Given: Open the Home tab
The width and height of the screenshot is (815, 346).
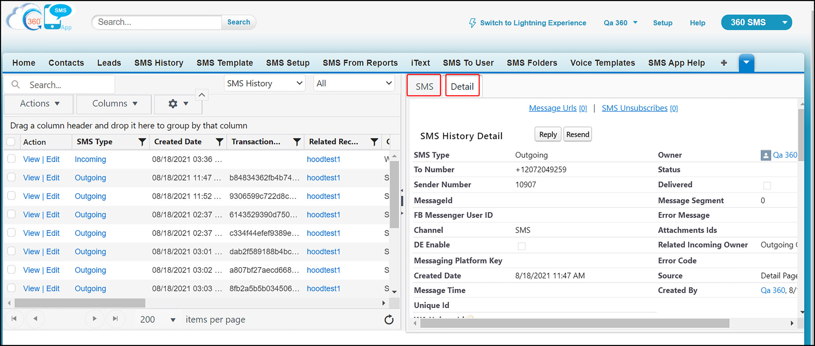Looking at the screenshot, I should coord(24,63).
